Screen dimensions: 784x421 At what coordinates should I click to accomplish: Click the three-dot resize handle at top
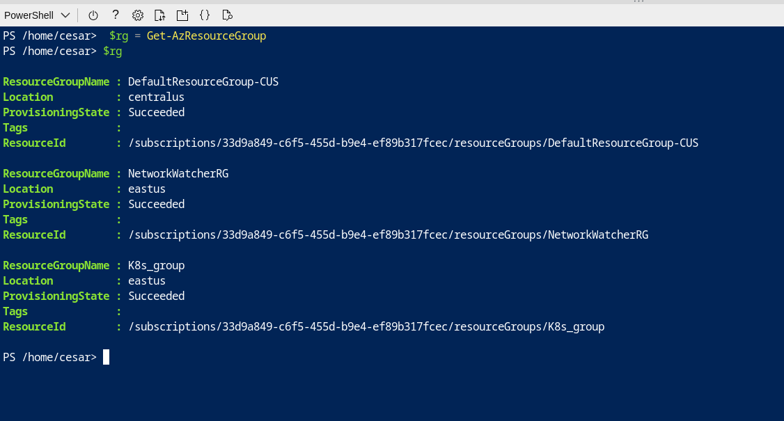pyautogui.click(x=638, y=2)
